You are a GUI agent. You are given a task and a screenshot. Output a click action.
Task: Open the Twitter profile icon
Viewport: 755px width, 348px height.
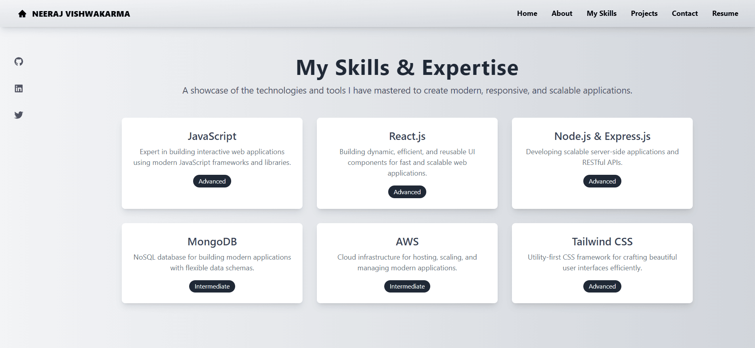[19, 115]
